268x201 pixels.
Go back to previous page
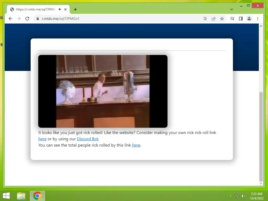(10, 19)
